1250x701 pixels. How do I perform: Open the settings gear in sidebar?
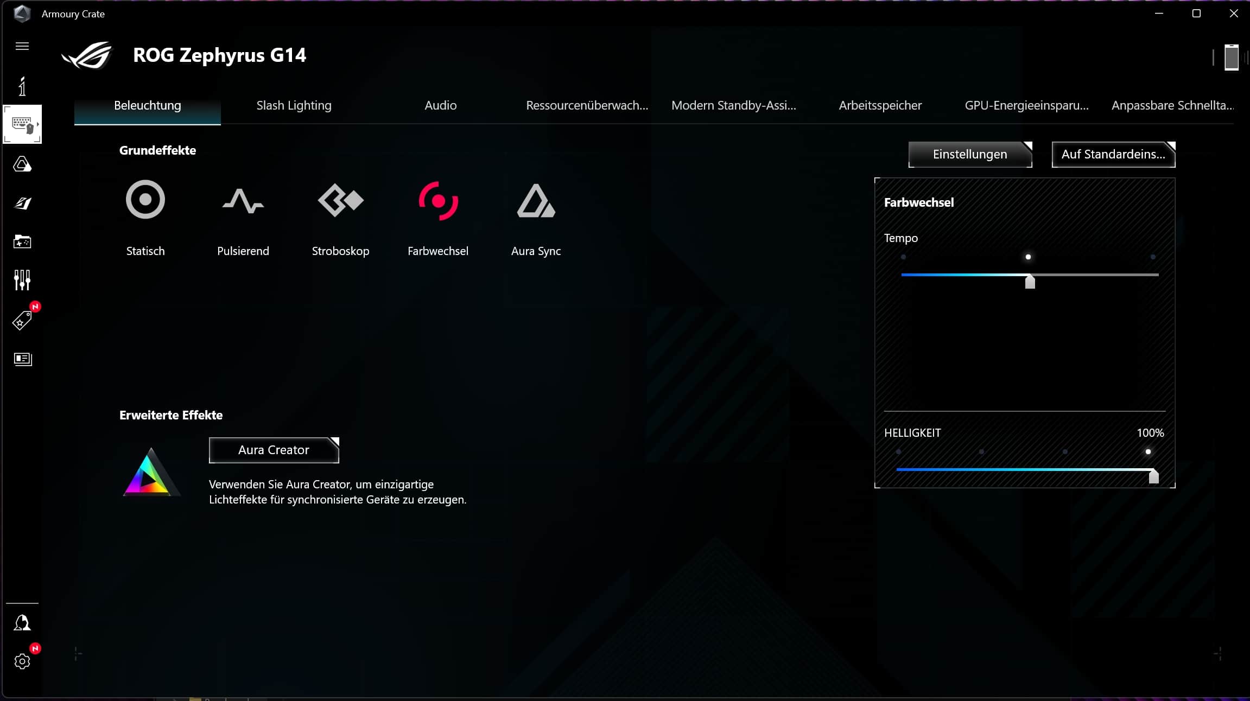22,661
